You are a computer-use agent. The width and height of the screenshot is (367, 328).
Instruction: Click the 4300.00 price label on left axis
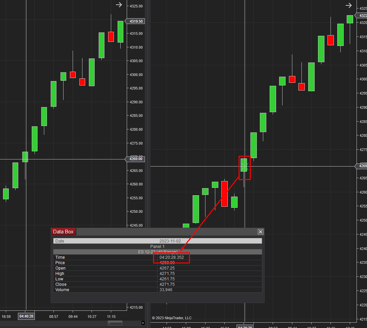136,75
